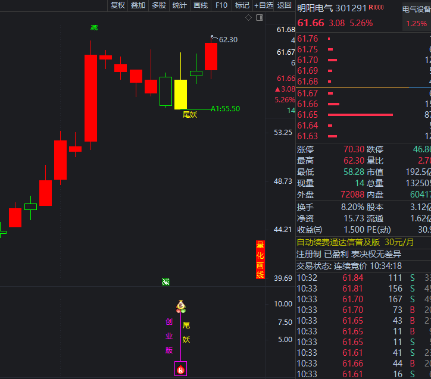Viewport: 431px width, 379px height.
Task: Toggle 叠加 overlay mode
Action: coord(138,5)
